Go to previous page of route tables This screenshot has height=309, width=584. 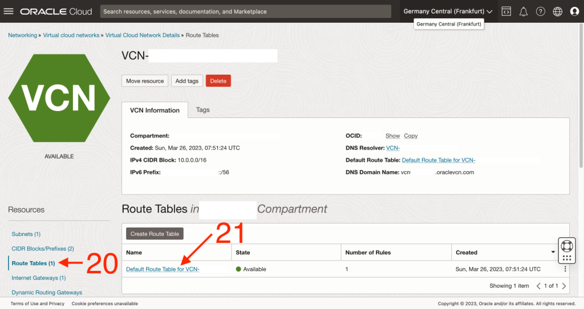538,286
